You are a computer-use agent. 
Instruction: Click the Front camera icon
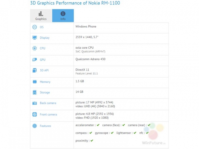(34, 114)
